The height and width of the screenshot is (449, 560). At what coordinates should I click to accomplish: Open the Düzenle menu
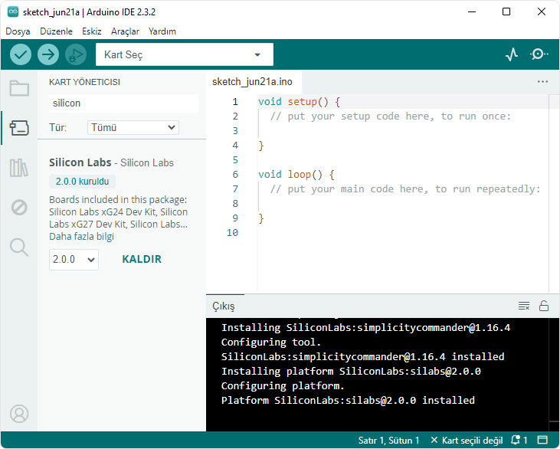(x=56, y=31)
